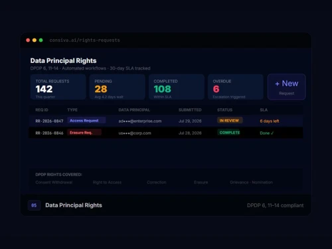Click Right to Access item
332x249 pixels.
pos(107,183)
